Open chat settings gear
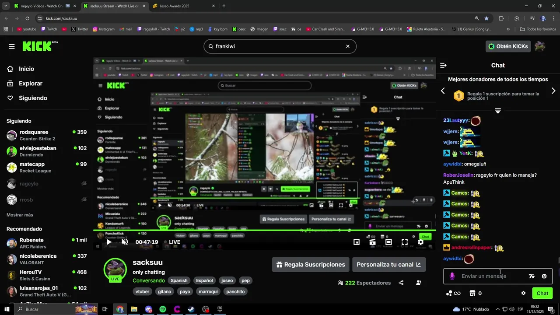This screenshot has width=560, height=315. click(523, 293)
